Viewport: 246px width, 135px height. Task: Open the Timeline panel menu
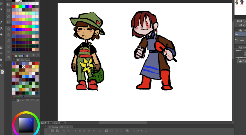tap(46, 126)
